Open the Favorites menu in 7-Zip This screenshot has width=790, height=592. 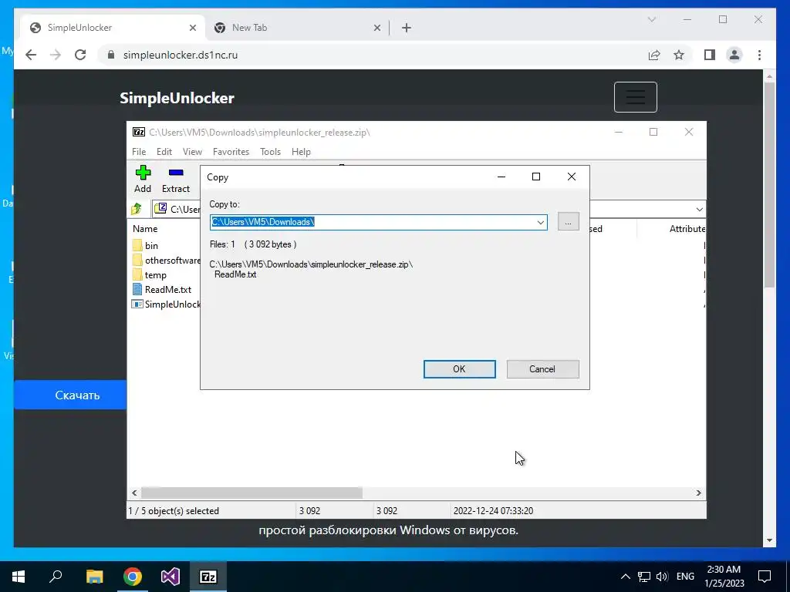click(x=231, y=152)
